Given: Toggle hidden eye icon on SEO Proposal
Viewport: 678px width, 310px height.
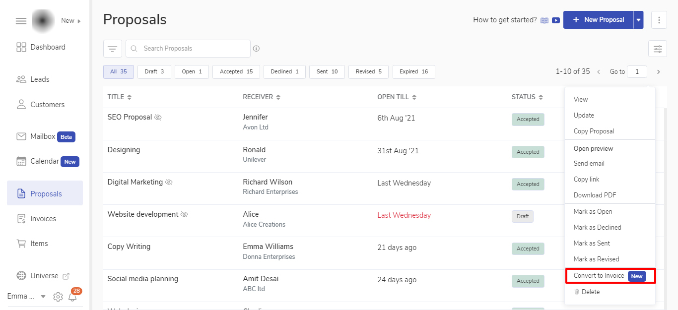Looking at the screenshot, I should [158, 118].
